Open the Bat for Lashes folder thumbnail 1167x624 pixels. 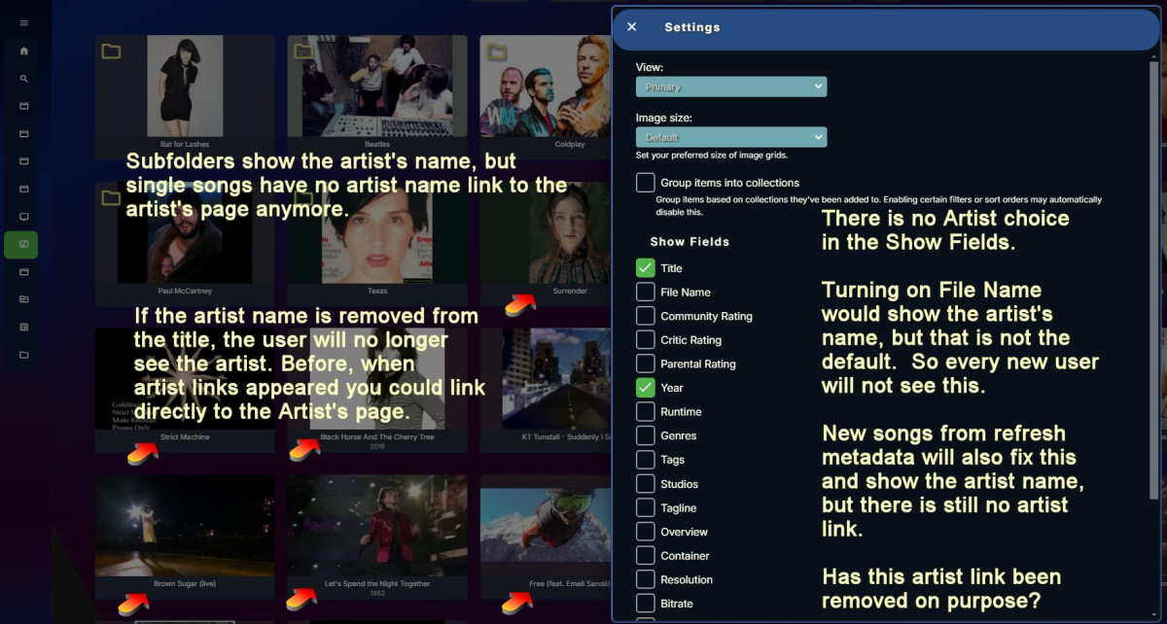pyautogui.click(x=185, y=86)
